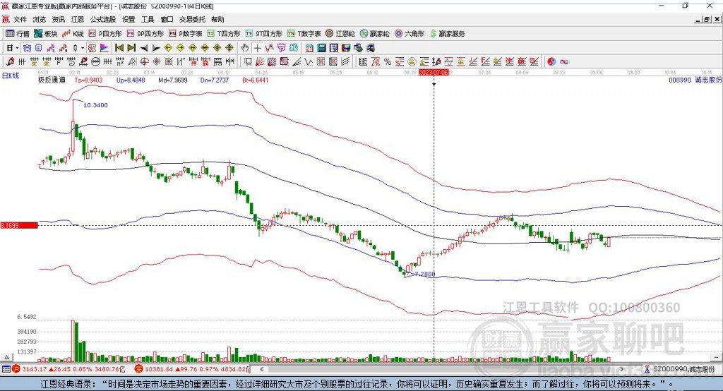Open the P数字表 tool

pos(186,34)
